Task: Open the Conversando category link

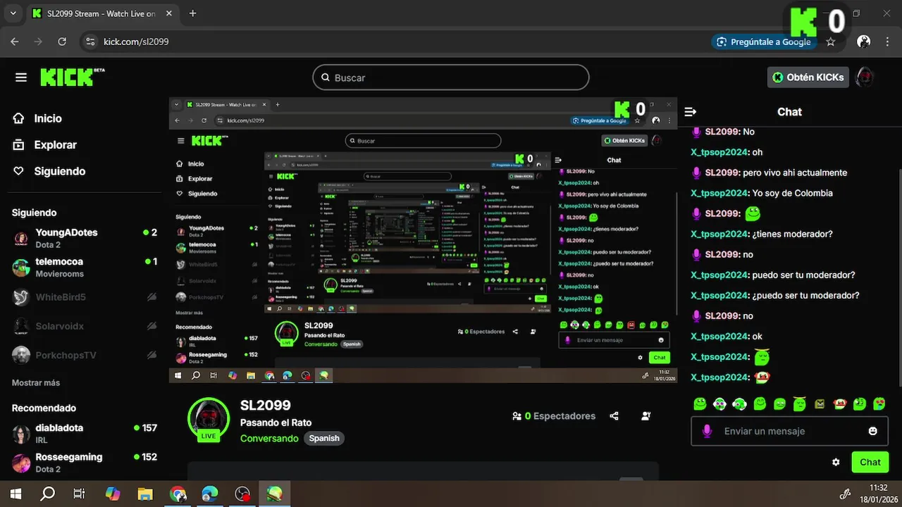Action: 269,438
